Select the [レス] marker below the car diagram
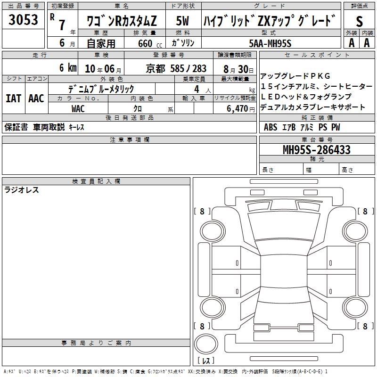This screenshot has width=377, height=377. tap(205, 361)
